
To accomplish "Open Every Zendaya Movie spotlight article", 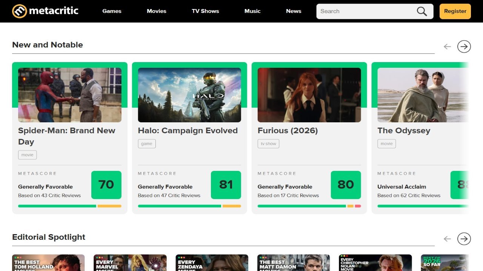I will pyautogui.click(x=212, y=263).
